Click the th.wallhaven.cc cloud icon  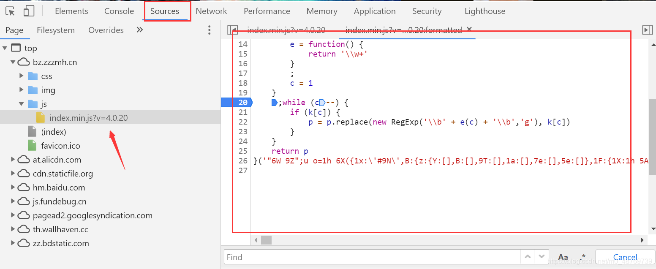24,229
